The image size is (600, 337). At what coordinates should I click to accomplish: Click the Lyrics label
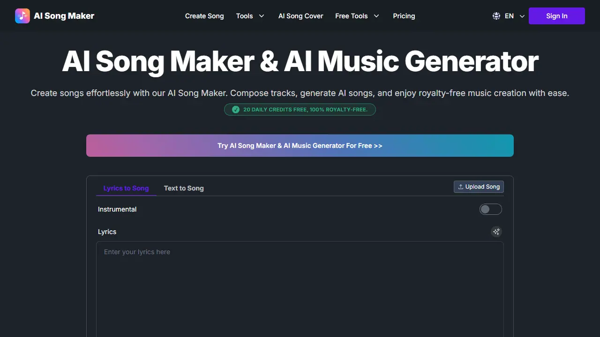[107, 232]
